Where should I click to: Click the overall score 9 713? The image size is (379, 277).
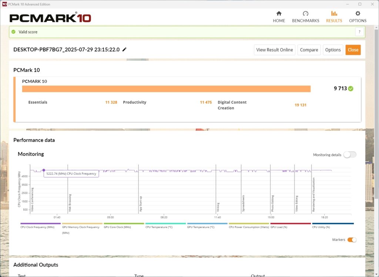point(341,89)
